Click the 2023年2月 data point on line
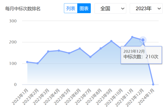 pos(38,63)
